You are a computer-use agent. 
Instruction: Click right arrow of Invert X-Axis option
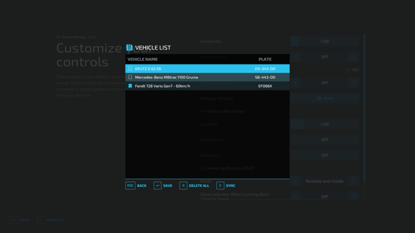[x=353, y=57]
